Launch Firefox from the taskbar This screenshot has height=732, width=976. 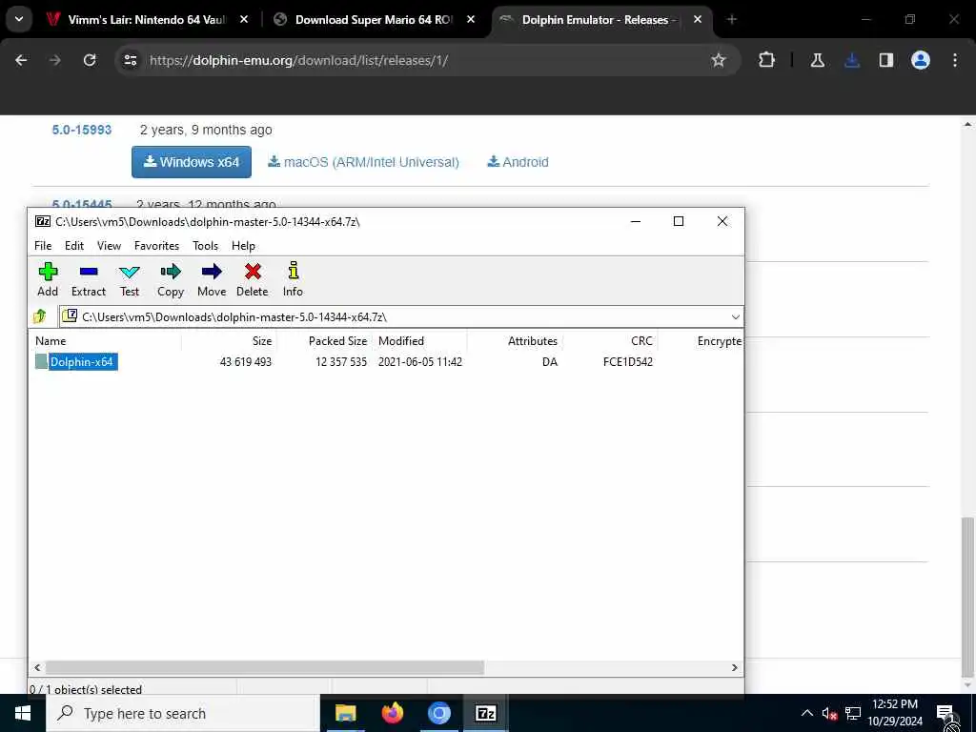pos(392,713)
